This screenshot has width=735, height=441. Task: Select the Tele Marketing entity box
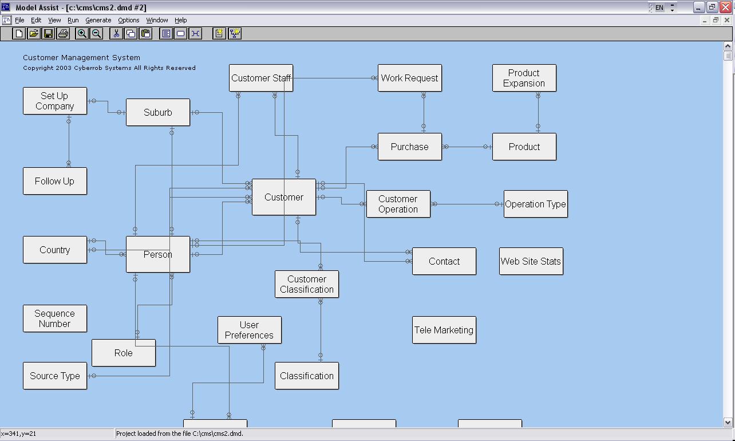(x=444, y=330)
